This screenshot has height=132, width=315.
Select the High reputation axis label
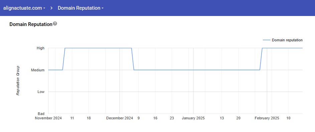coord(40,48)
